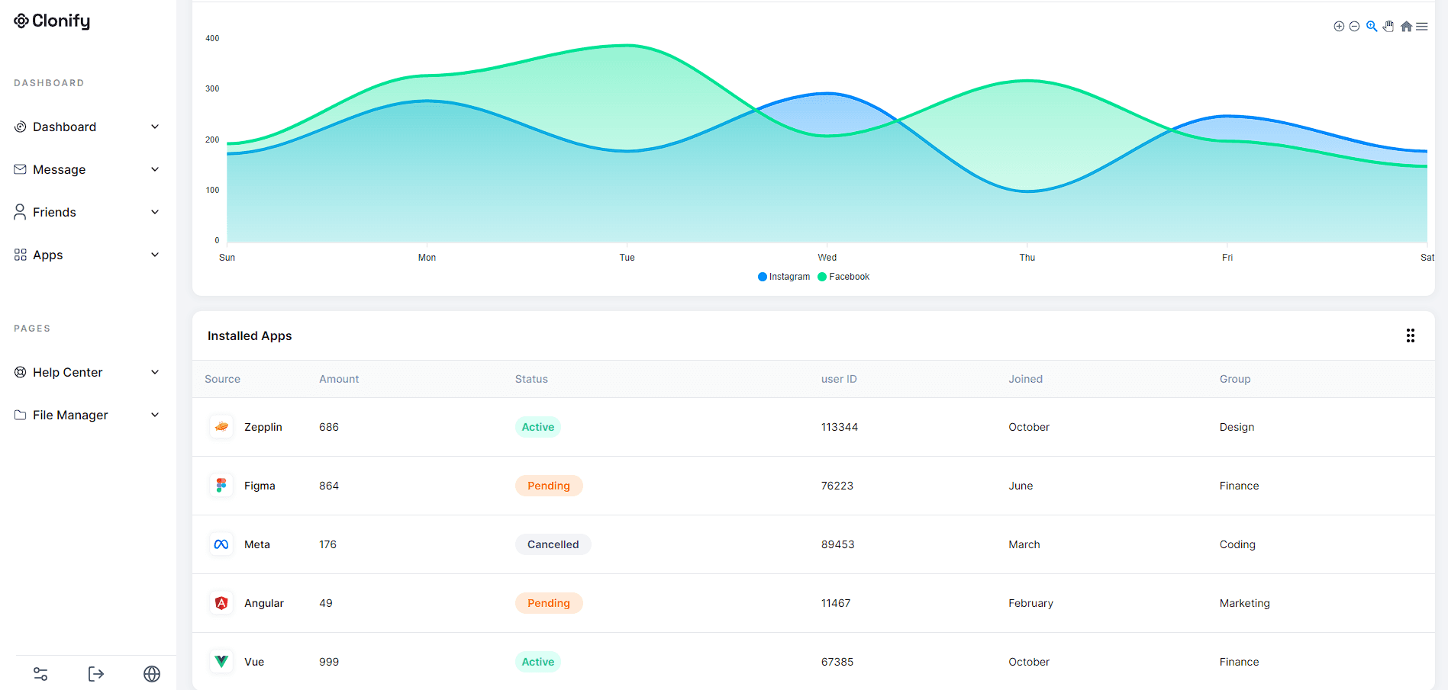Open the Friends menu item
The width and height of the screenshot is (1448, 690).
(x=88, y=212)
